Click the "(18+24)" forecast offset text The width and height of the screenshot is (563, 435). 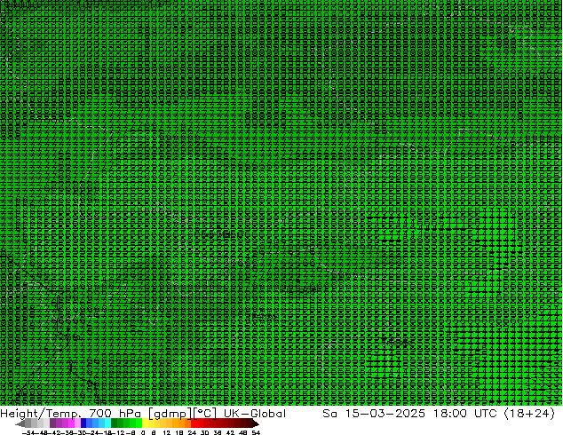tap(530, 414)
